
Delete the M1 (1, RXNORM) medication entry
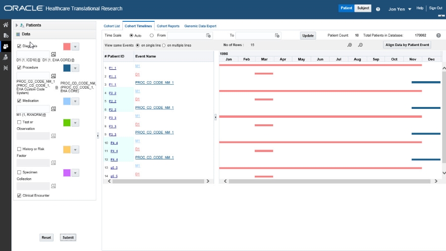coord(45,115)
